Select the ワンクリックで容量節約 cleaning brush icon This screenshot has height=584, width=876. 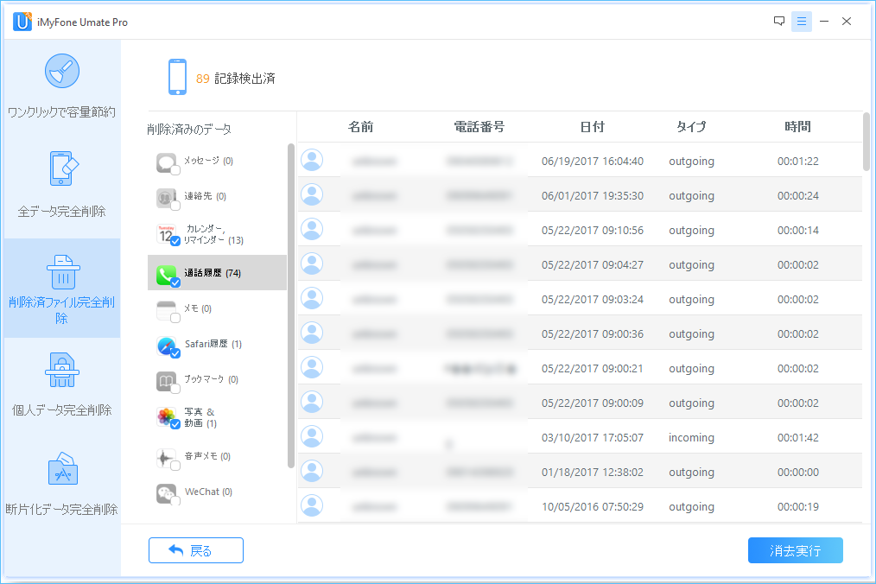point(61,70)
